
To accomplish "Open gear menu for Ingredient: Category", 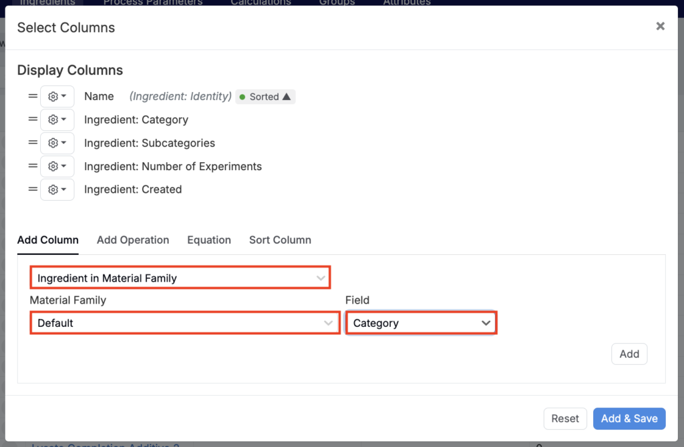I will (x=57, y=120).
